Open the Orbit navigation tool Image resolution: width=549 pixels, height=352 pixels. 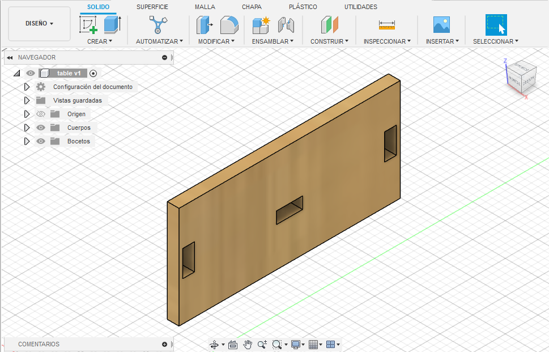[x=214, y=345]
